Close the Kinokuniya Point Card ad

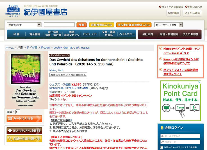[x=199, y=82]
